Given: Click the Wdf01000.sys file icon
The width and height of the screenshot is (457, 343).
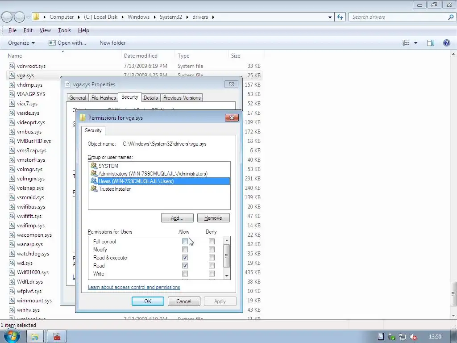Looking at the screenshot, I should tap(12, 272).
